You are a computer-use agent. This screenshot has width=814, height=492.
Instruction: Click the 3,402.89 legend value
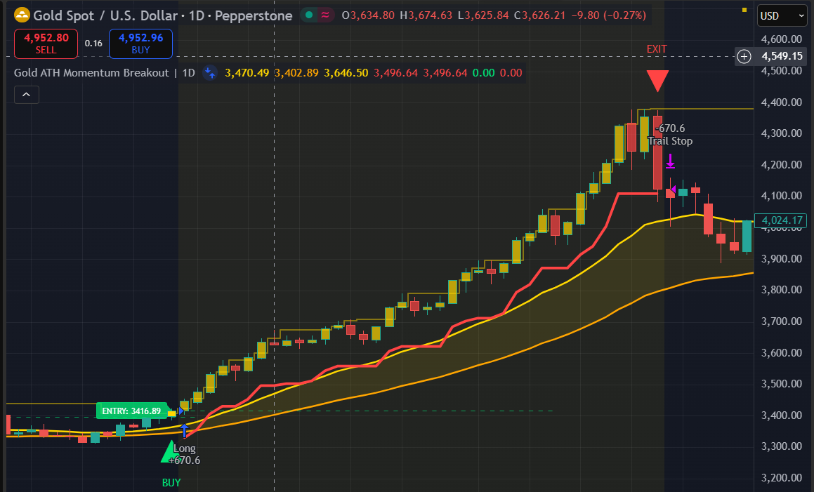296,73
